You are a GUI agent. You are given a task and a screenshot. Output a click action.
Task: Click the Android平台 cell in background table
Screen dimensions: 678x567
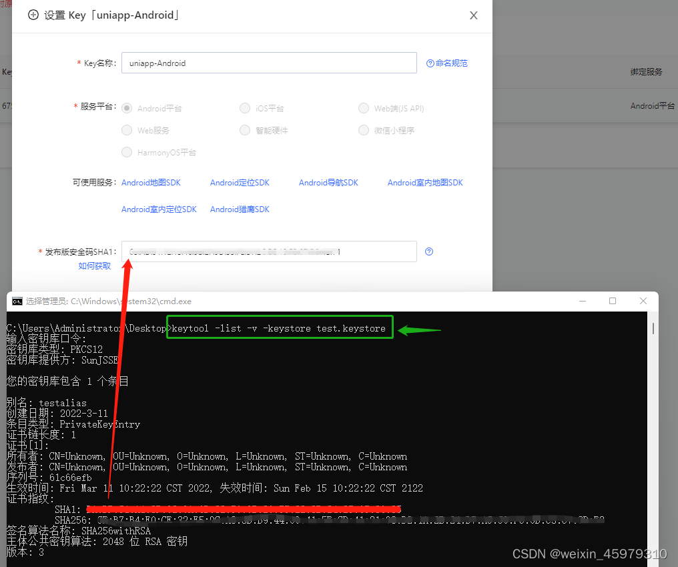[x=652, y=106]
